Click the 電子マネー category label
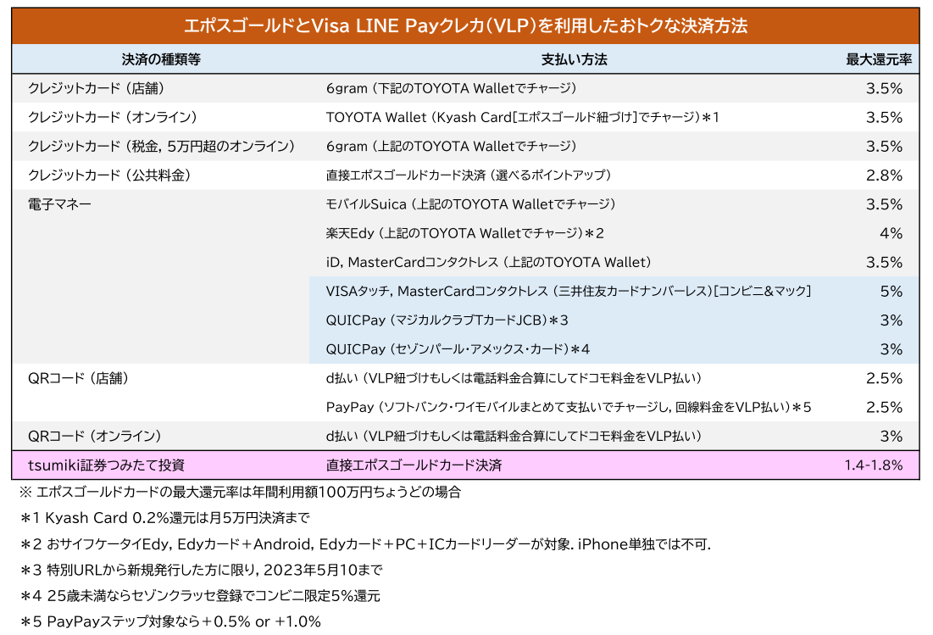Image resolution: width=933 pixels, height=635 pixels. (59, 204)
